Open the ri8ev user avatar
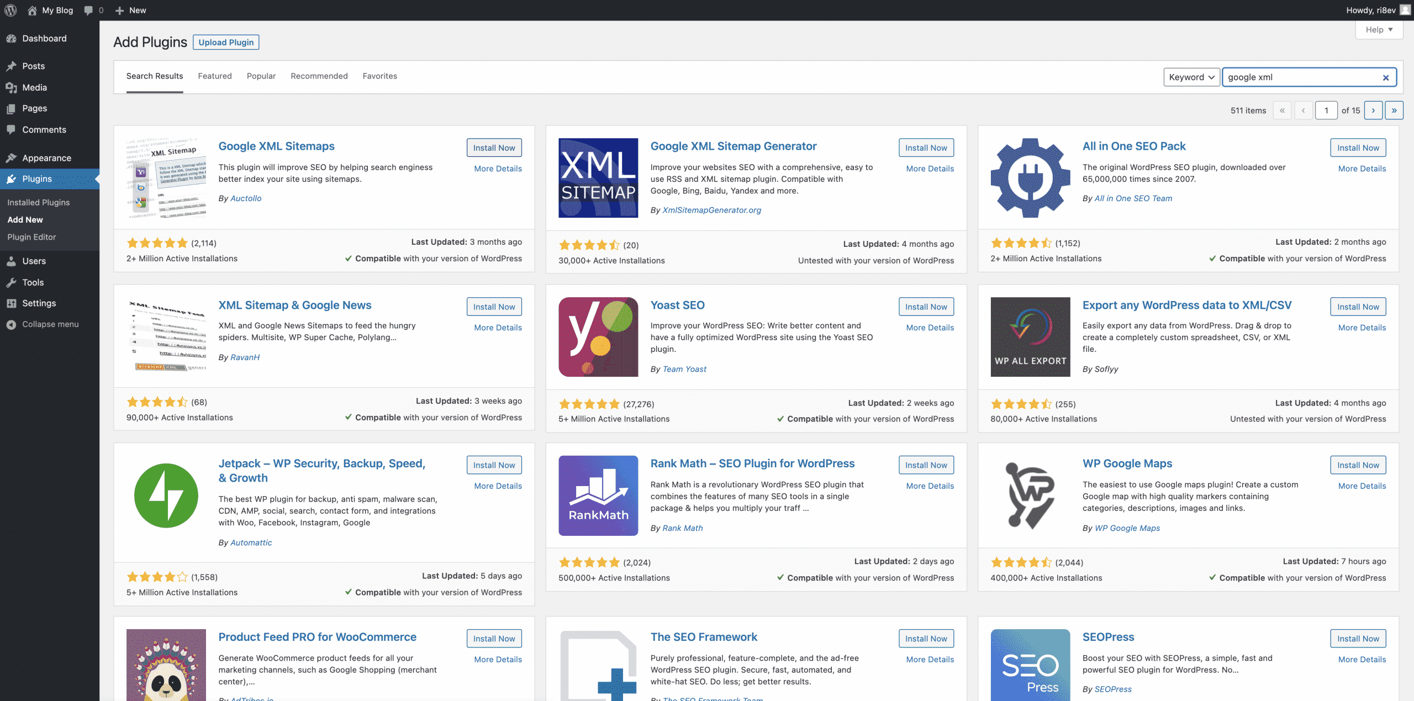 tap(1405, 10)
